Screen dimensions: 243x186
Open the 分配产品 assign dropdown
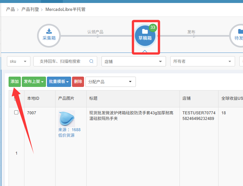click(110, 82)
